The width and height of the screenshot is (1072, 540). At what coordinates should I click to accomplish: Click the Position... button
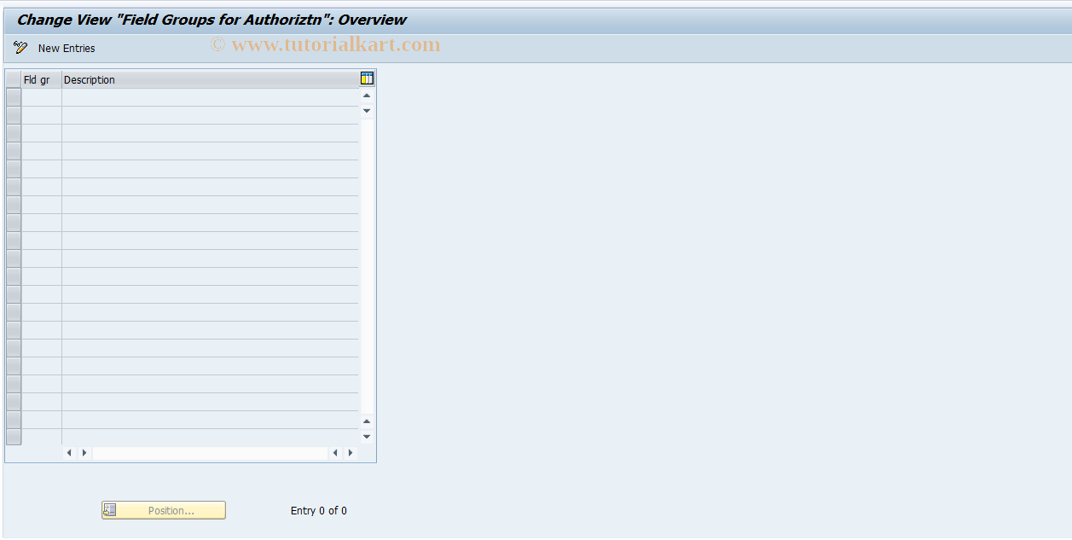164,510
